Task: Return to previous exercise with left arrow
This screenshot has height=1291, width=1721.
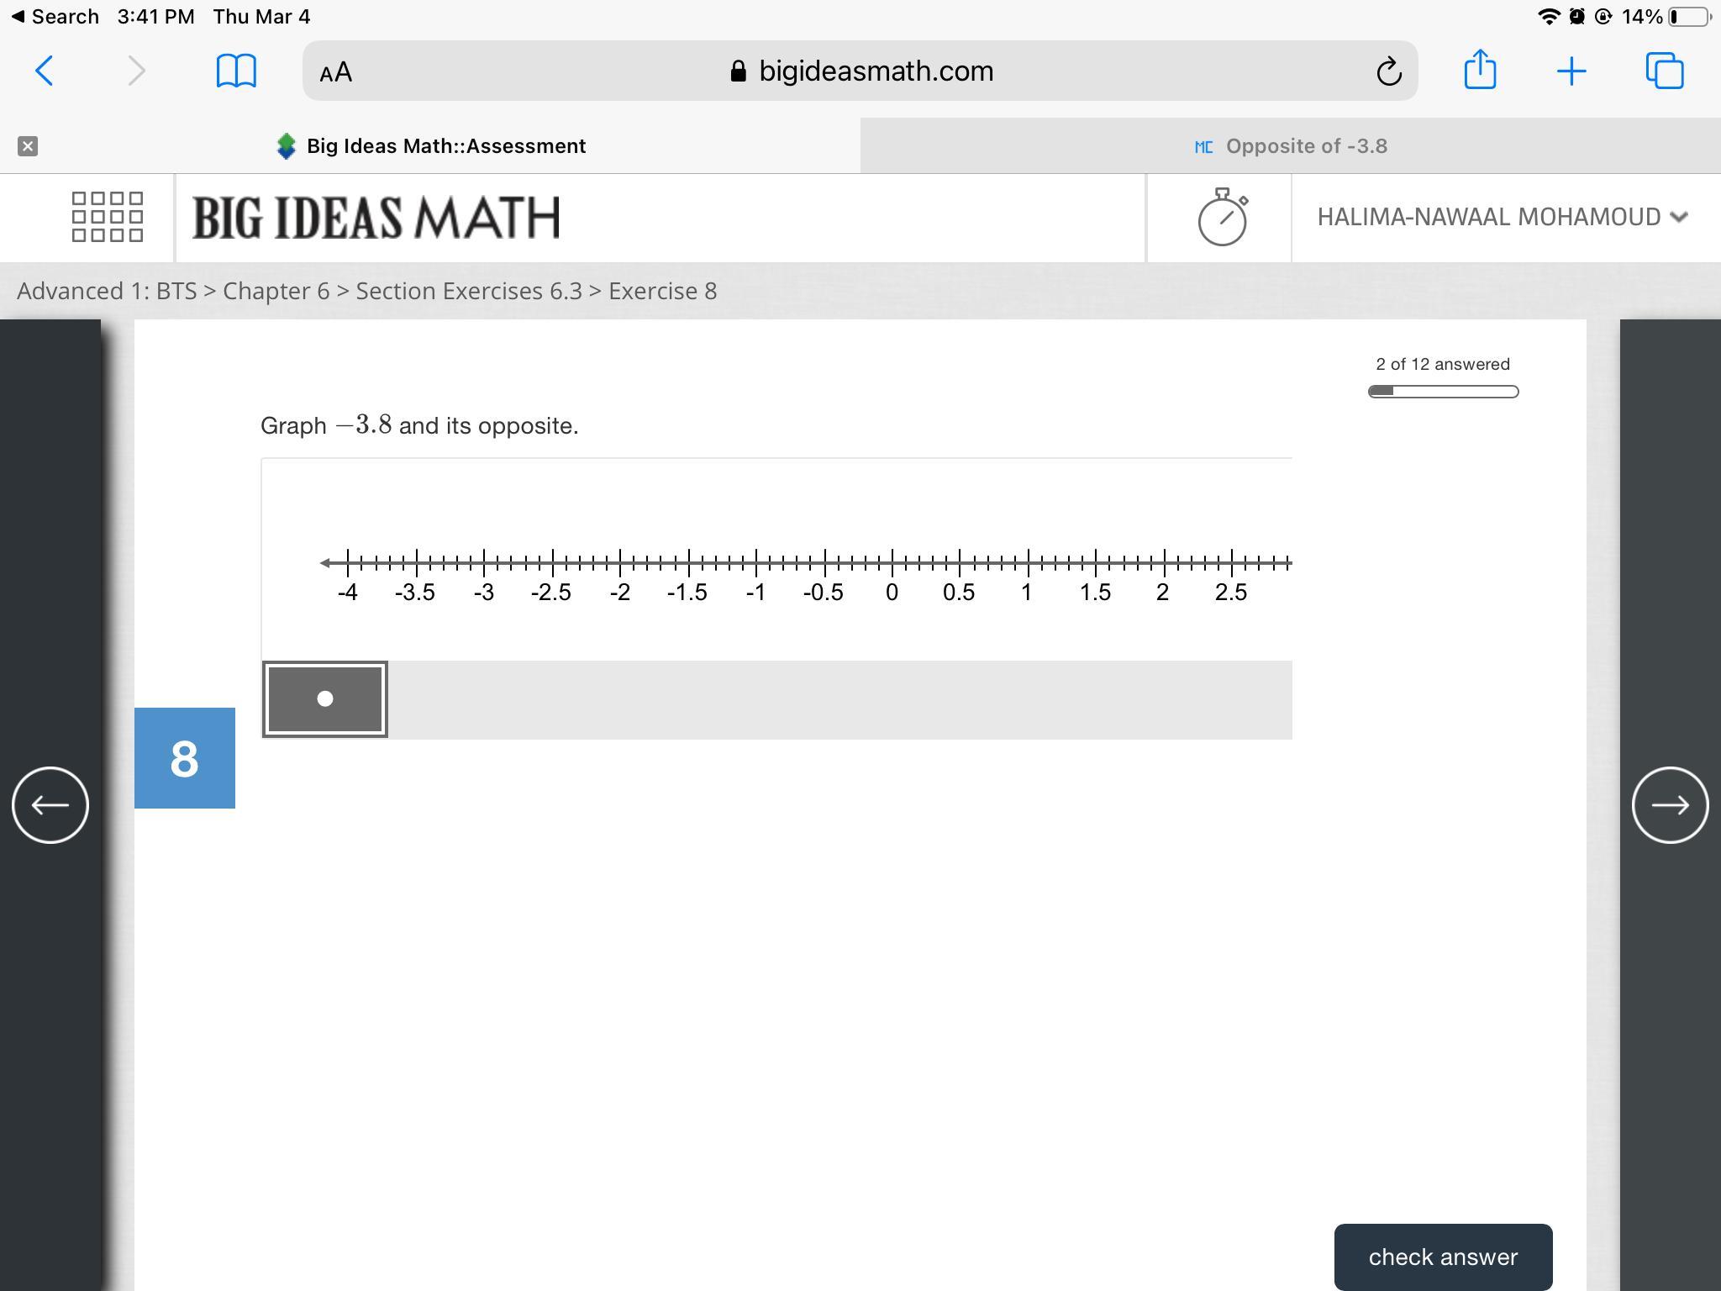Action: 50,805
